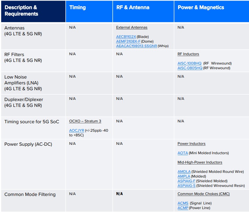Select the Duplexer/Diplexer row label

[24, 102]
